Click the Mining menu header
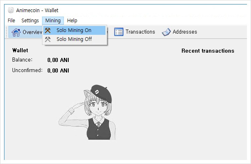Viewport: 251px width, 164px height. click(53, 21)
